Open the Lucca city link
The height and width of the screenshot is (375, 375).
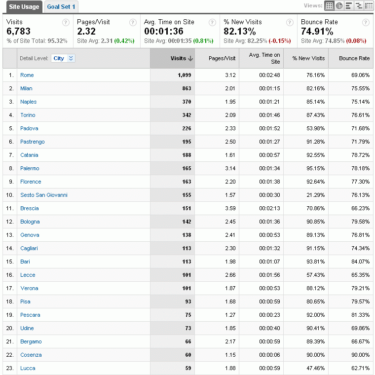(28, 368)
